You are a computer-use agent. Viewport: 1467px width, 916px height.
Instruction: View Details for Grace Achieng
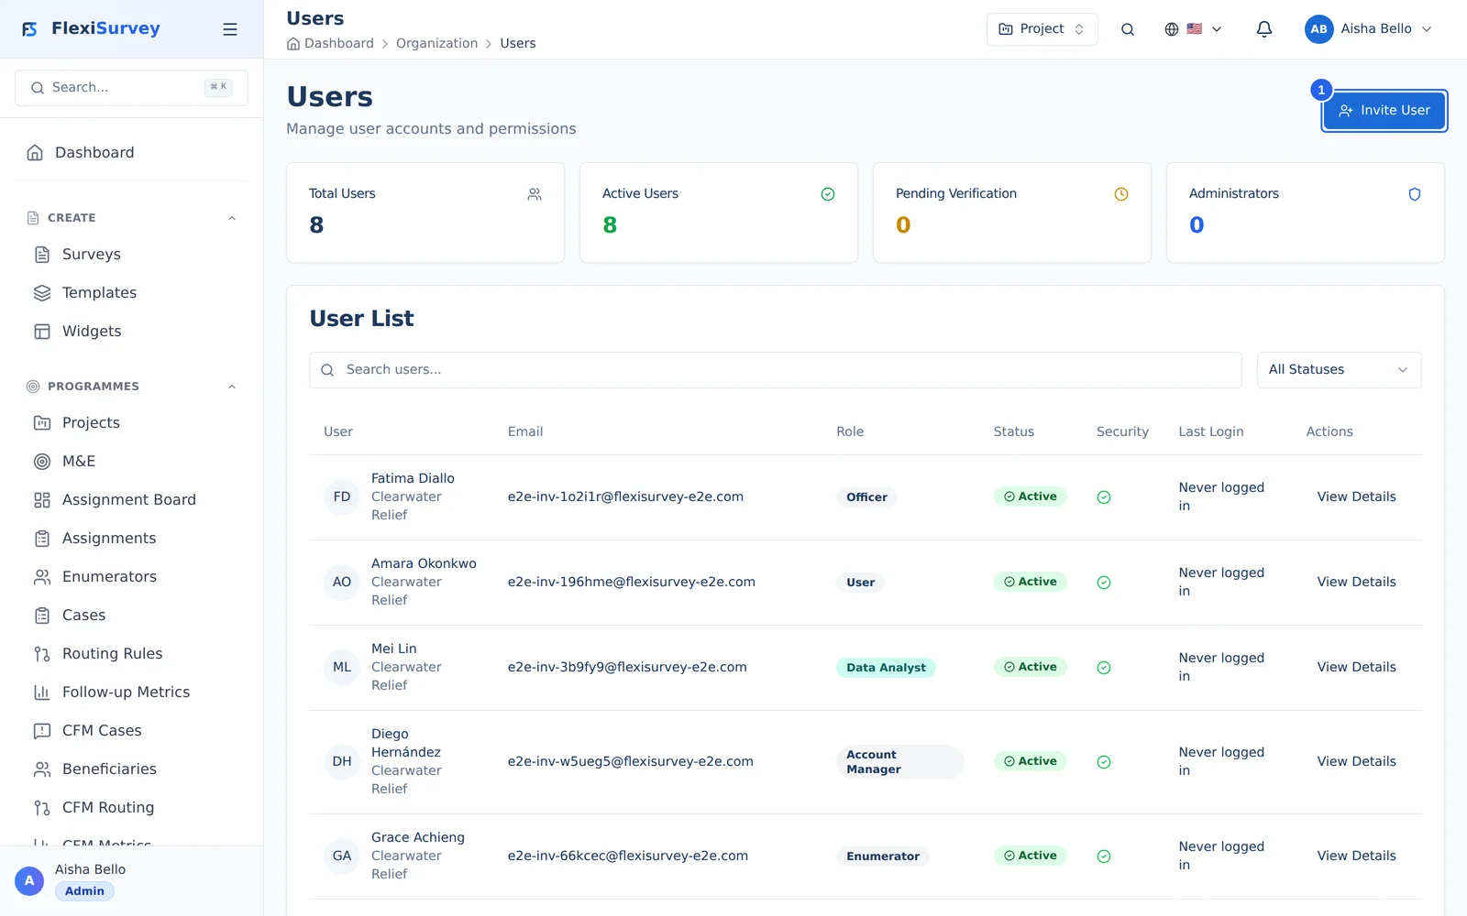(x=1356, y=856)
